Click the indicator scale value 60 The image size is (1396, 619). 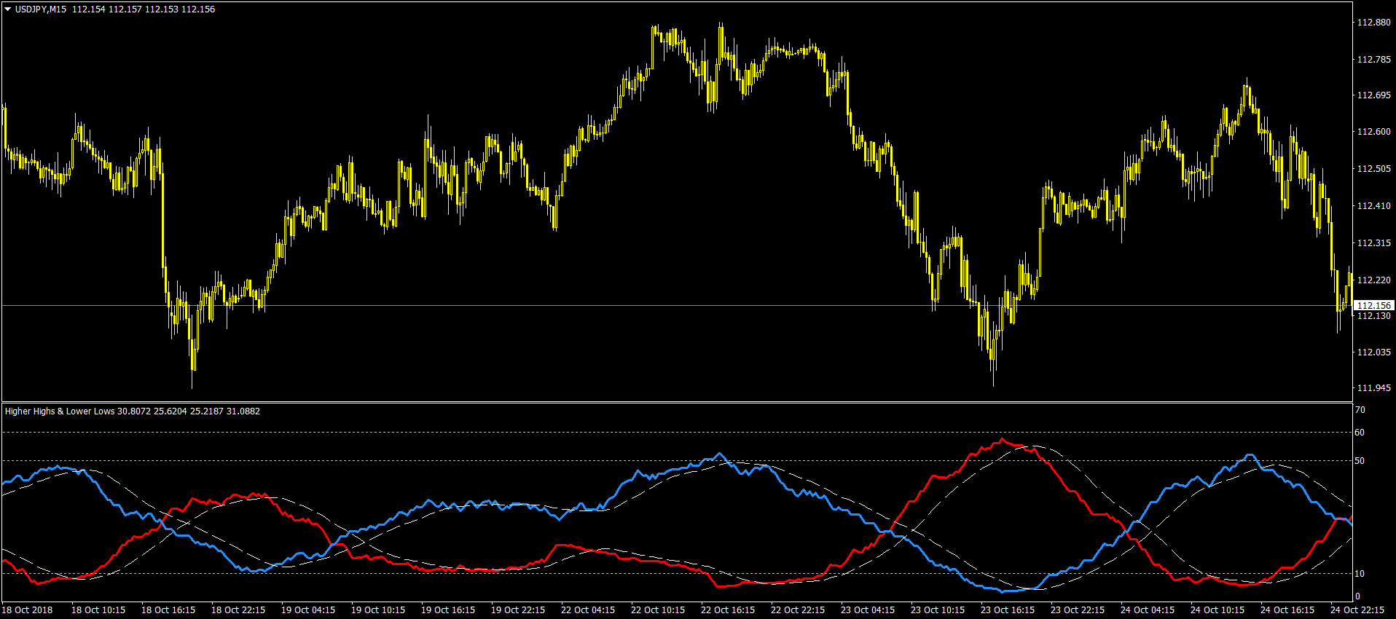tap(1360, 433)
